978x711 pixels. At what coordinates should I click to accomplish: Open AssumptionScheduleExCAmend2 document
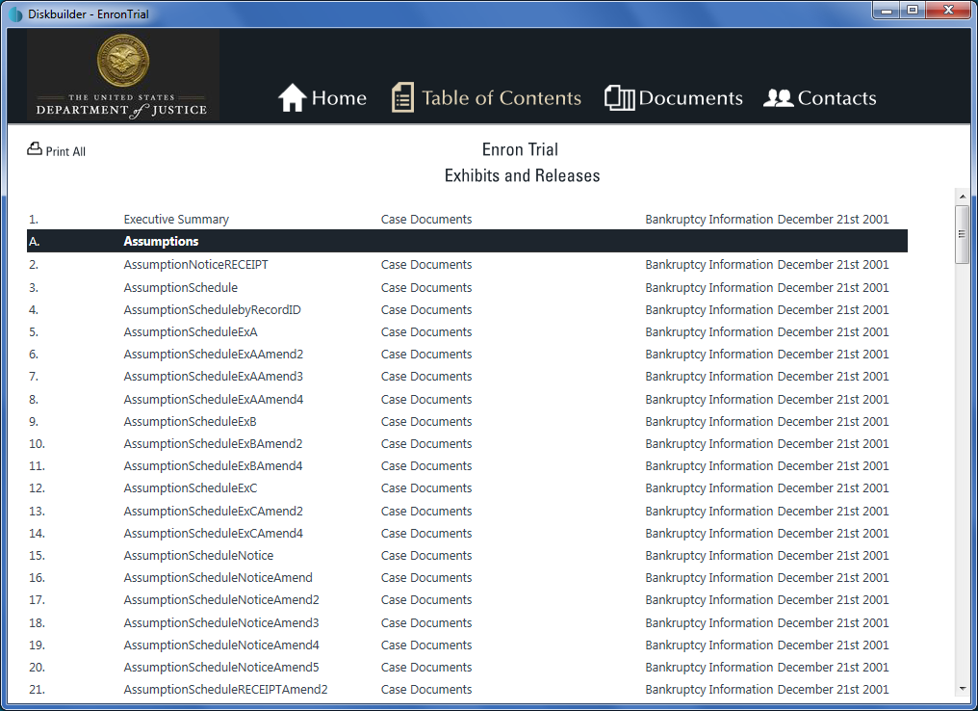[x=214, y=512]
